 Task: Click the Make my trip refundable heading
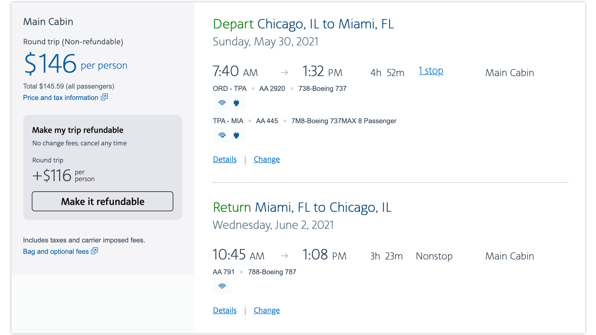click(x=78, y=130)
